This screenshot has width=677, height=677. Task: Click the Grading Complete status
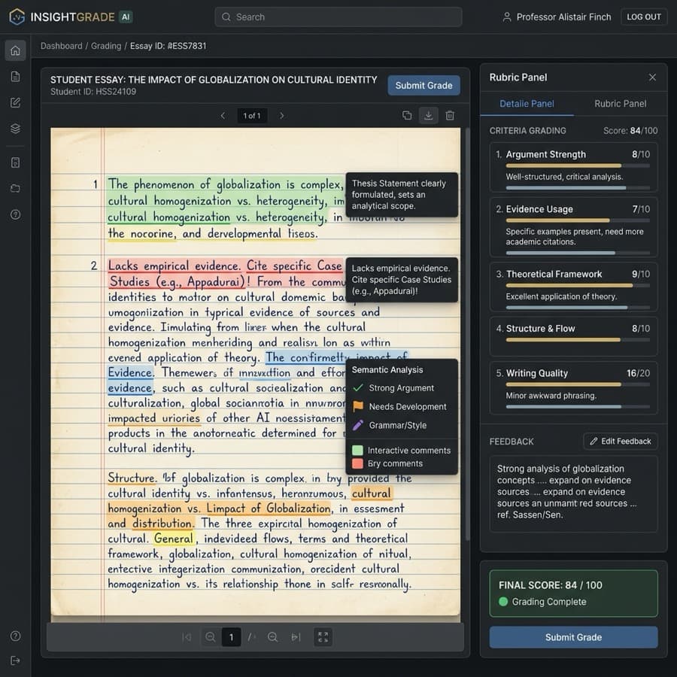pos(542,602)
